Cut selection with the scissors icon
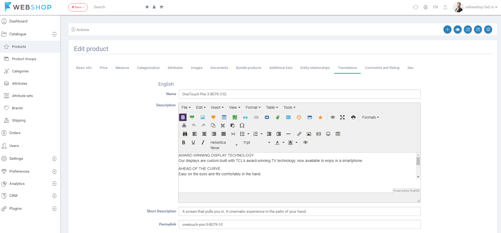This screenshot has width=501, height=233. (223, 125)
